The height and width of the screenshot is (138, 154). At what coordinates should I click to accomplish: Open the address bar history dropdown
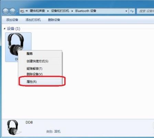126,11
